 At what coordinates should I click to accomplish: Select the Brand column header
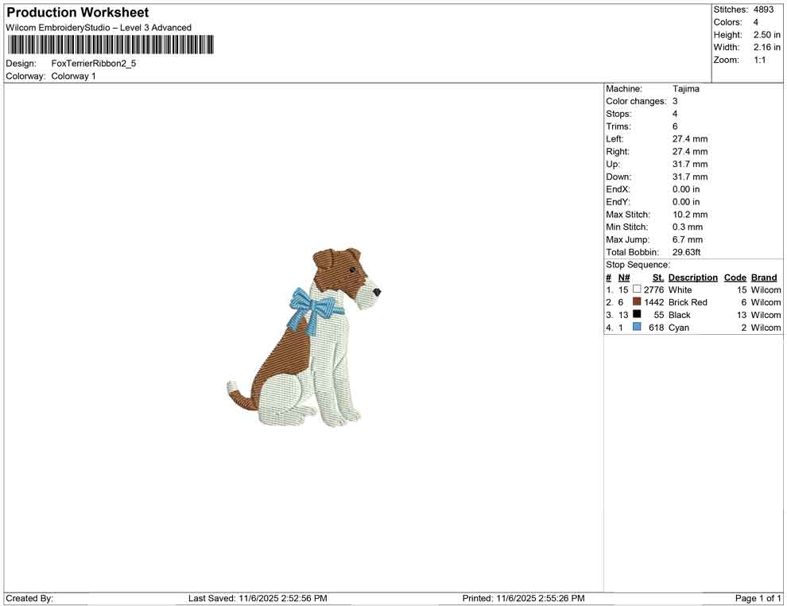tap(763, 277)
